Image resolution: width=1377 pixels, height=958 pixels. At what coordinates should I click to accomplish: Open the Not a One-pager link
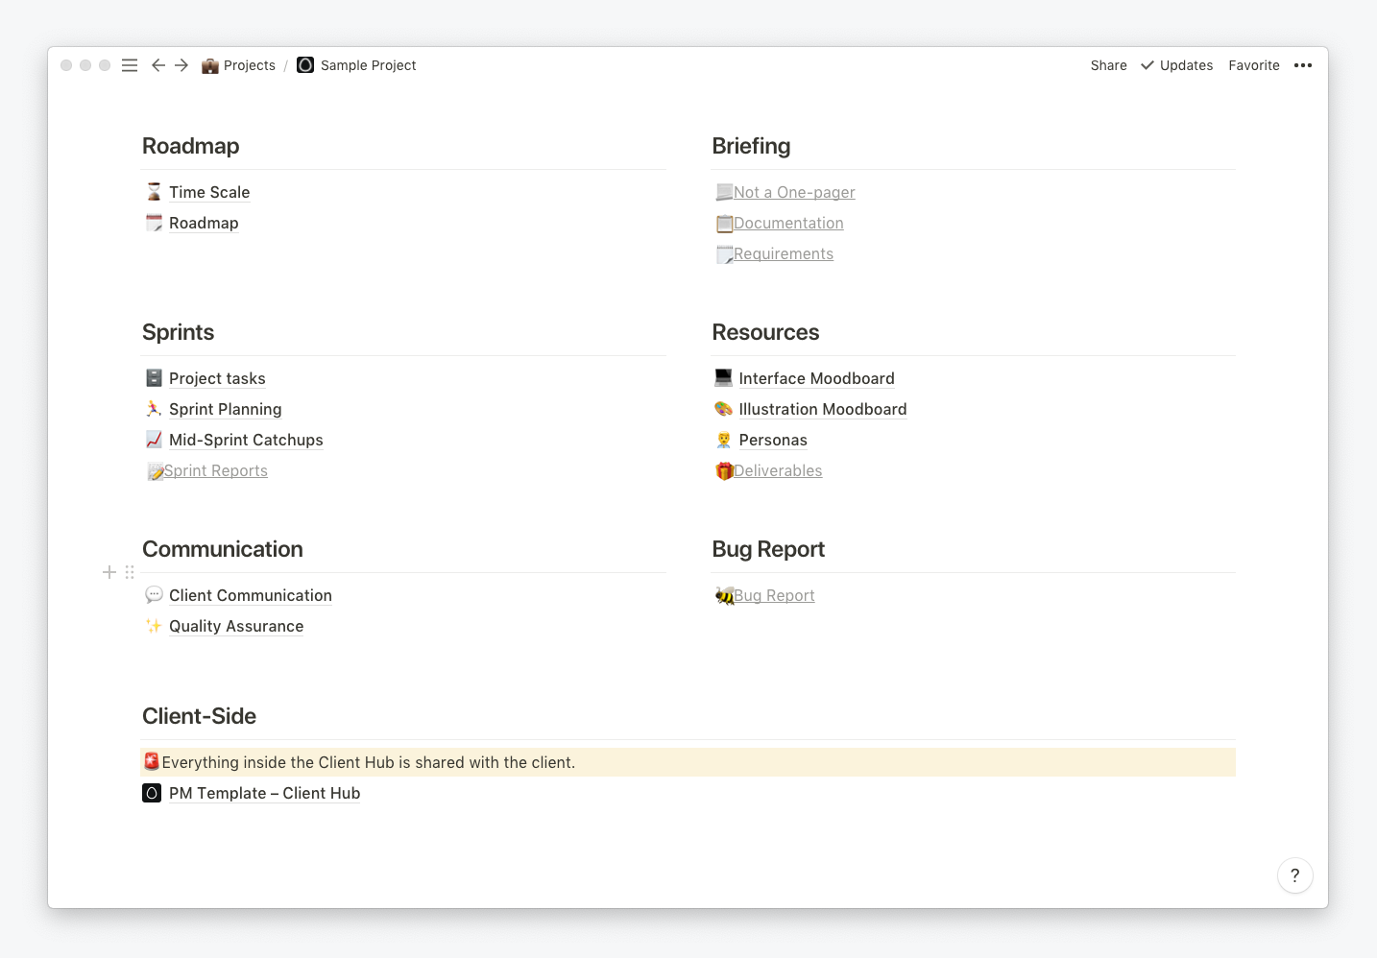[794, 192]
